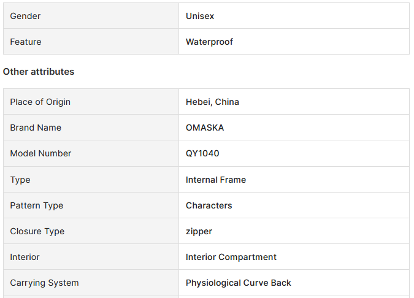The image size is (414, 298).
Task: Select the Brand Name label
Action: pyautogui.click(x=36, y=128)
